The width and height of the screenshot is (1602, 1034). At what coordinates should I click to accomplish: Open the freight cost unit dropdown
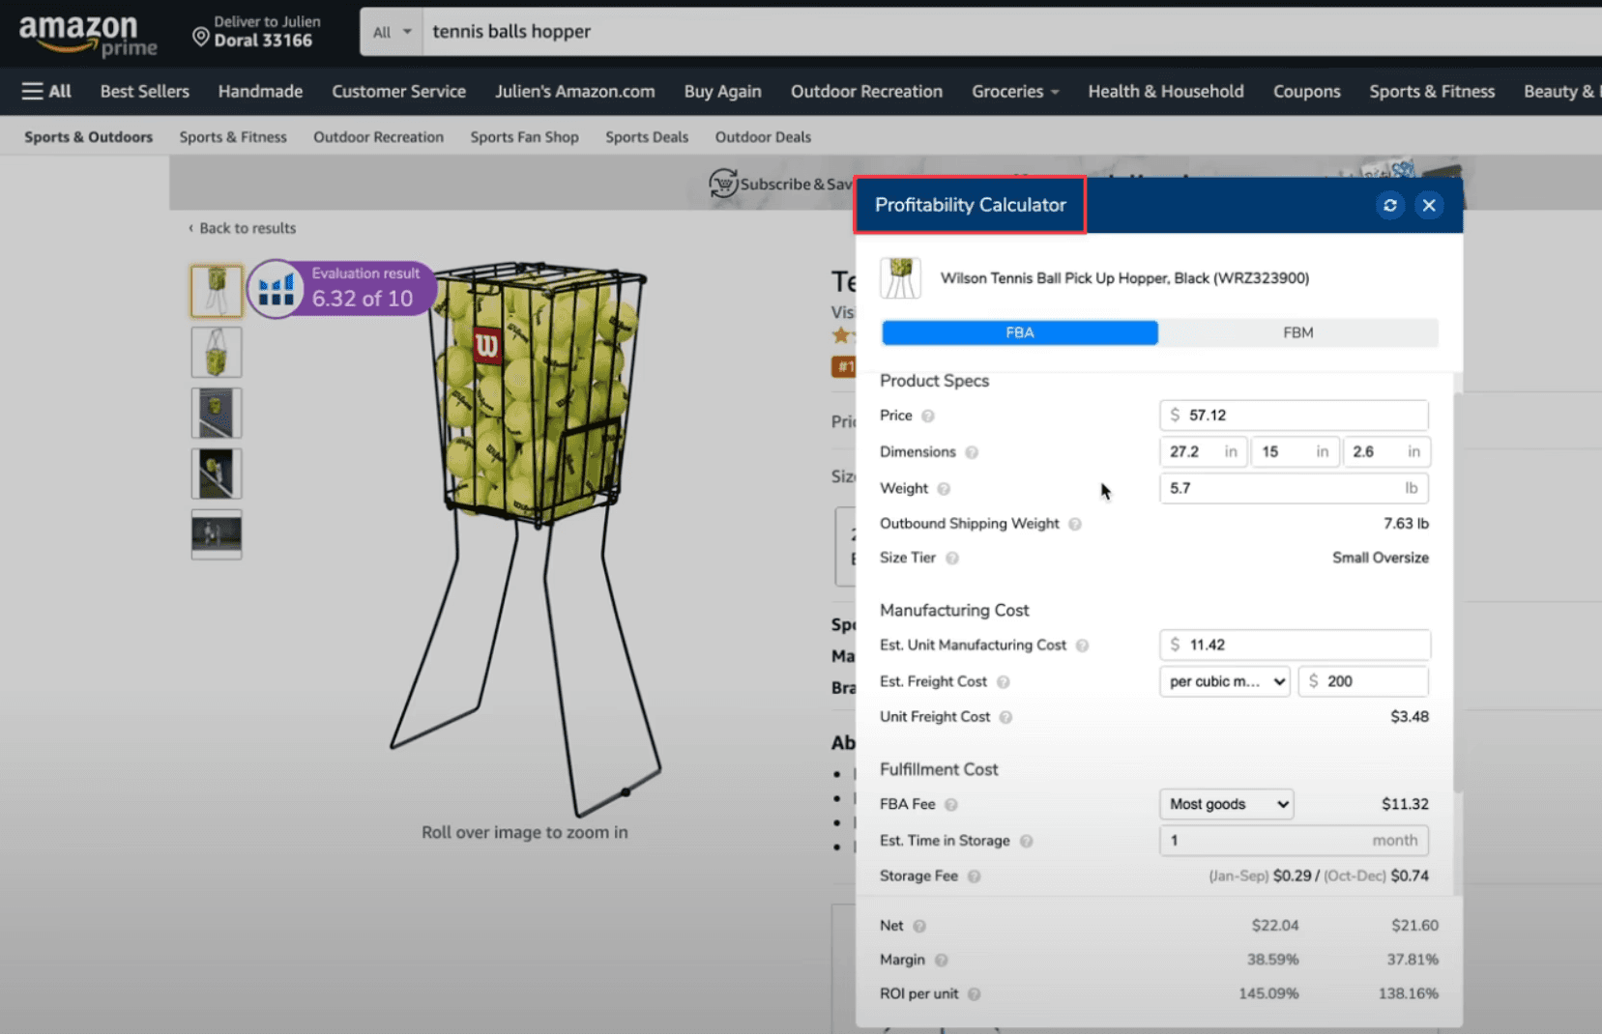pos(1225,681)
